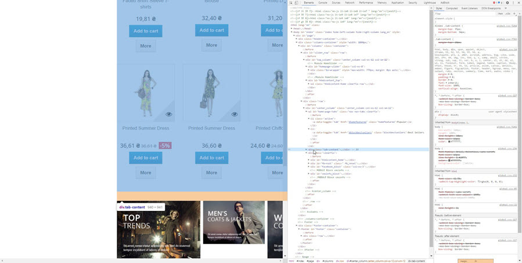Collapse the ul home-page-tabs node
This screenshot has width=522, height=263.
click(x=307, y=112)
